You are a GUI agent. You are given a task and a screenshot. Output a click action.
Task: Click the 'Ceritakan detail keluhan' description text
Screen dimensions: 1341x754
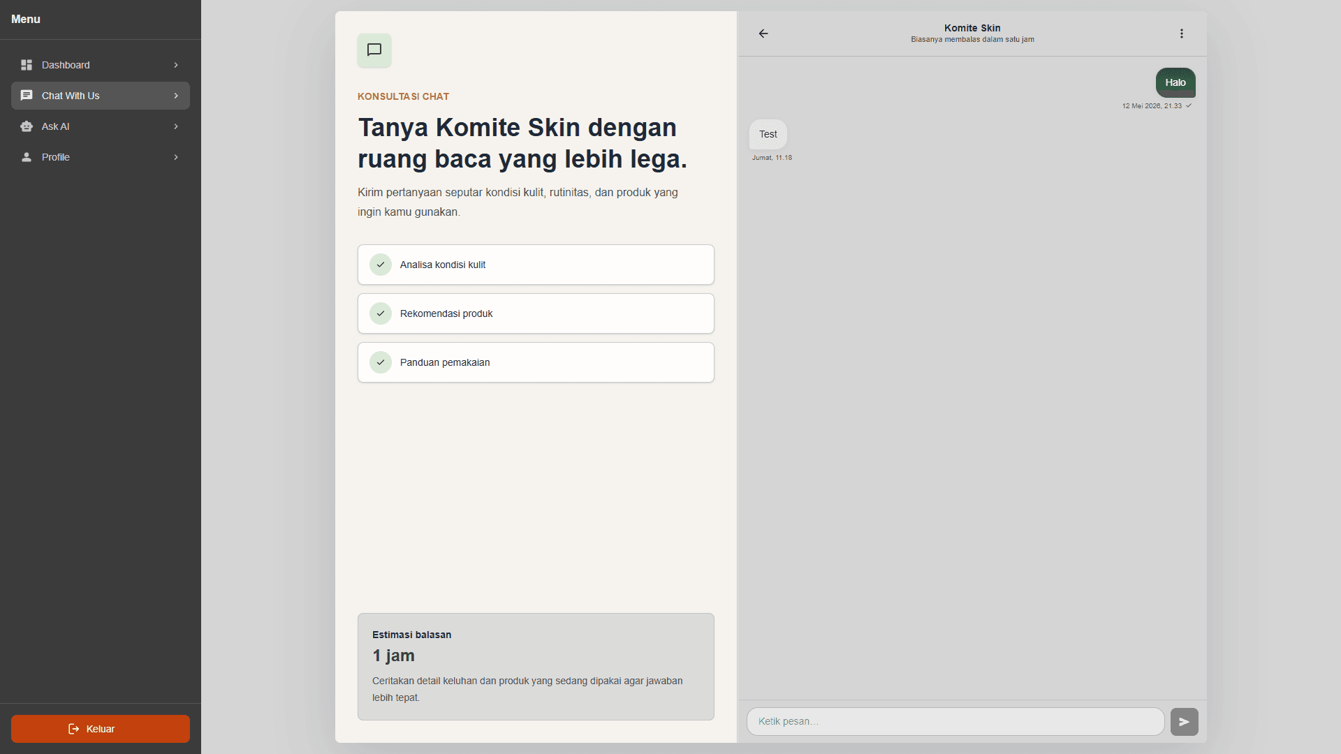(x=527, y=689)
